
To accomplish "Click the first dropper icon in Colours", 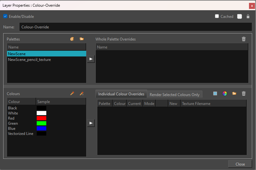I will [x=72, y=93].
